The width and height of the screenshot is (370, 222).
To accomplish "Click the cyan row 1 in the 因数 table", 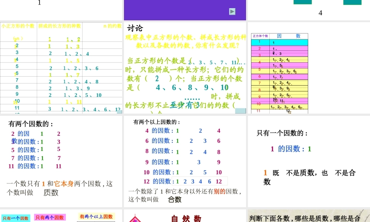I will click(x=280, y=43).
